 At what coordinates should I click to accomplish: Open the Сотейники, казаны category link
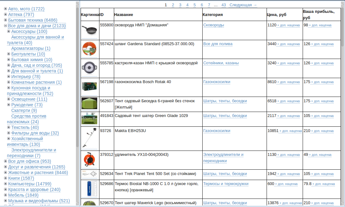coord(221,63)
